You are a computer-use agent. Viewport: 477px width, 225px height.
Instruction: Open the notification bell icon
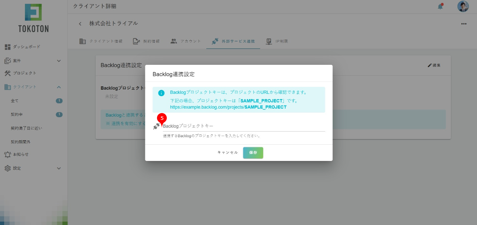(x=440, y=6)
